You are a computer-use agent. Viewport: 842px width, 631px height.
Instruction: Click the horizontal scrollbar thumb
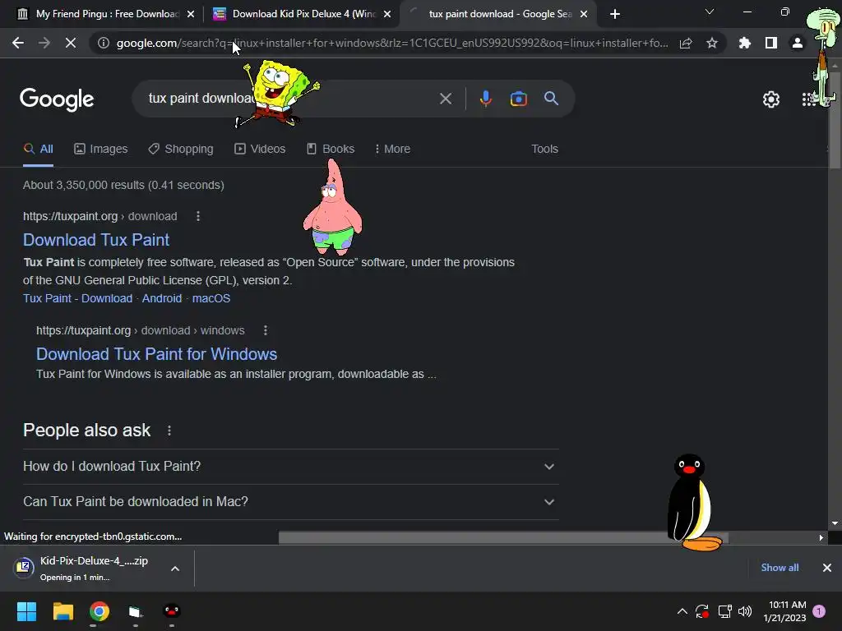point(503,537)
